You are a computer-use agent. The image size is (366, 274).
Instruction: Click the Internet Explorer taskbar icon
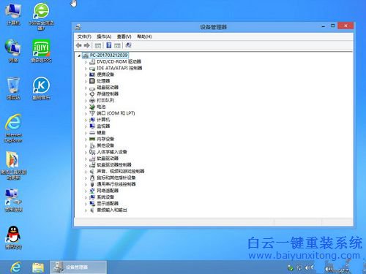(x=16, y=267)
